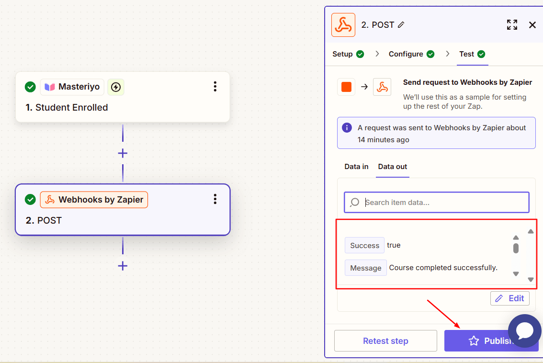
Task: Select the 1. Student Enrolled step card
Action: point(123,97)
